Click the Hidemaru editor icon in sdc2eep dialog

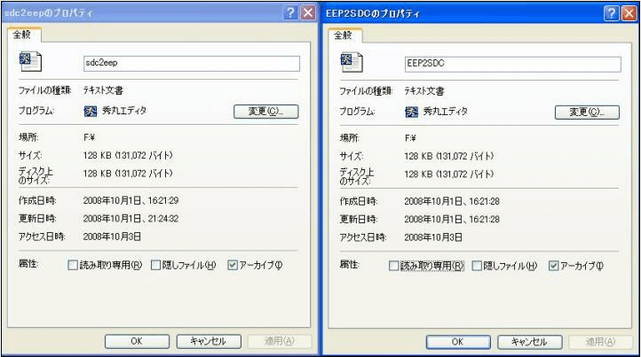coord(91,111)
